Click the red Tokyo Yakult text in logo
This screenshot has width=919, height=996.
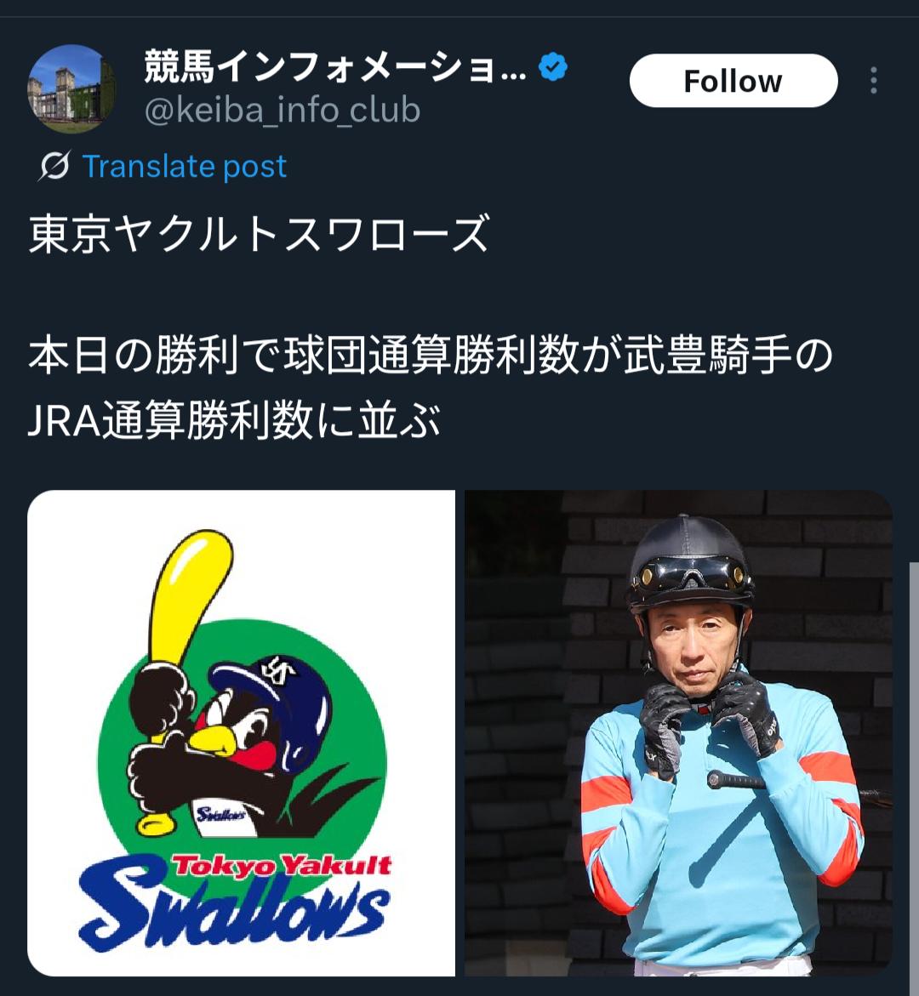tap(283, 865)
